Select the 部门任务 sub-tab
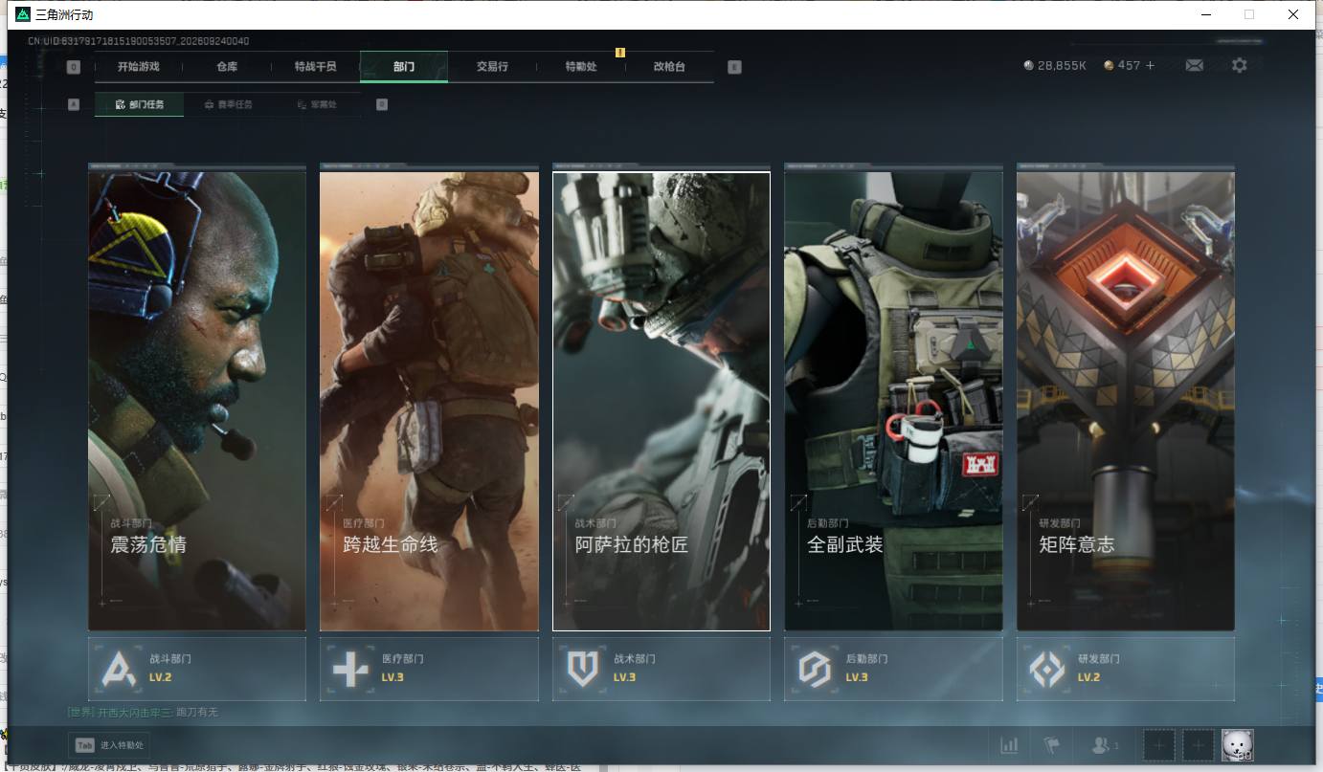The width and height of the screenshot is (1323, 772). [139, 104]
